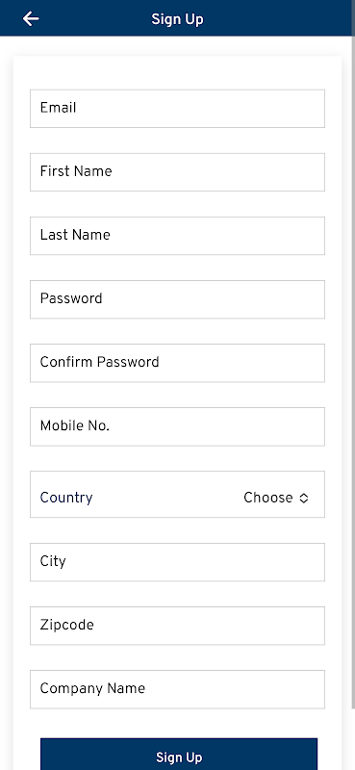Click into the Last Name box
The image size is (355, 770).
[x=177, y=235]
